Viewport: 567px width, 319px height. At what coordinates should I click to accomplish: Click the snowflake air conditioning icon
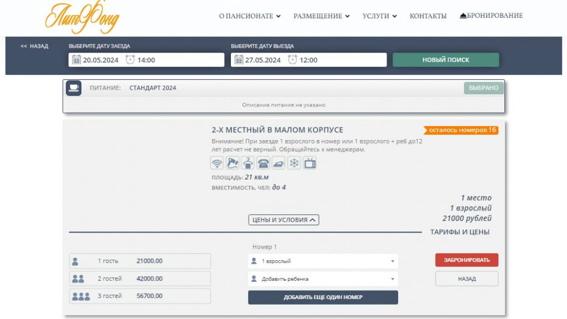point(294,163)
